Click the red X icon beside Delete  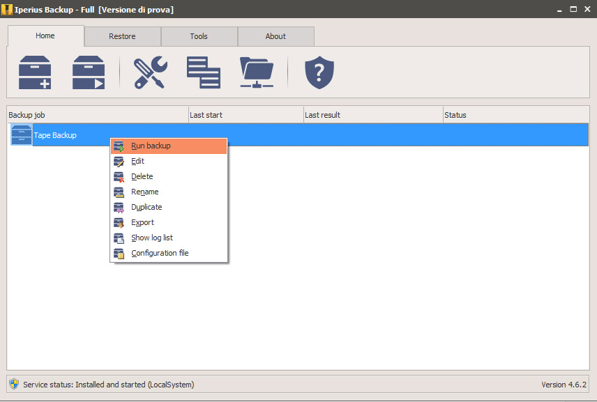119,176
